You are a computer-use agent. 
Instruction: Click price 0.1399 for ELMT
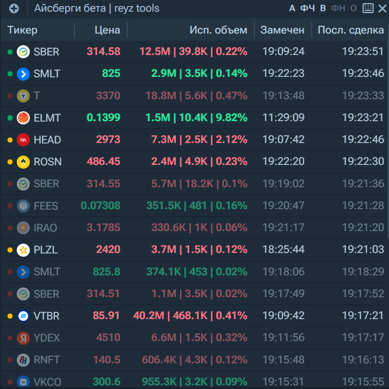[x=103, y=117]
